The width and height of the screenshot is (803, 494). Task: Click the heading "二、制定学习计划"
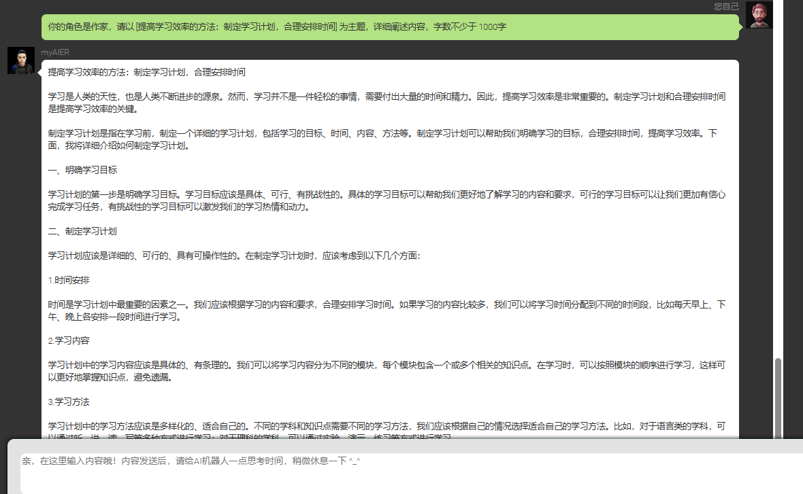[82, 232]
